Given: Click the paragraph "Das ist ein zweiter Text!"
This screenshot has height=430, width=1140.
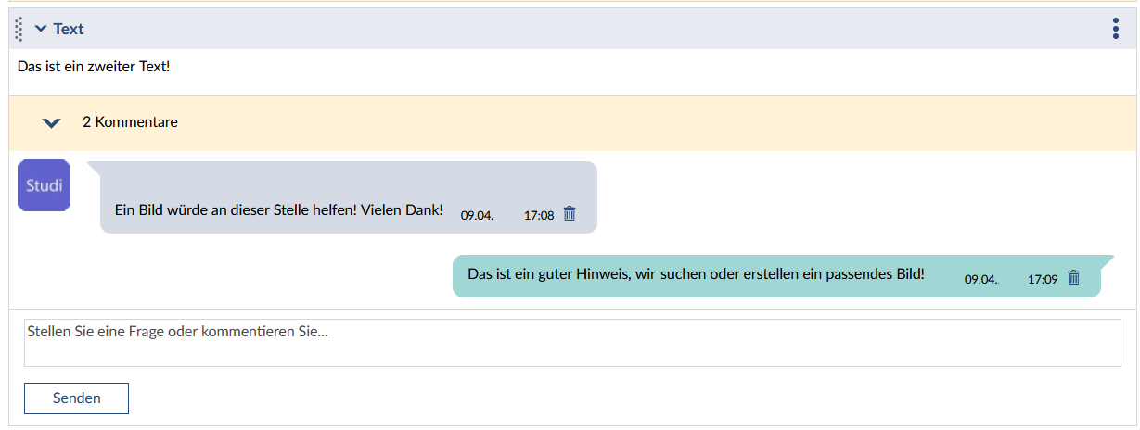Looking at the screenshot, I should [x=94, y=67].
